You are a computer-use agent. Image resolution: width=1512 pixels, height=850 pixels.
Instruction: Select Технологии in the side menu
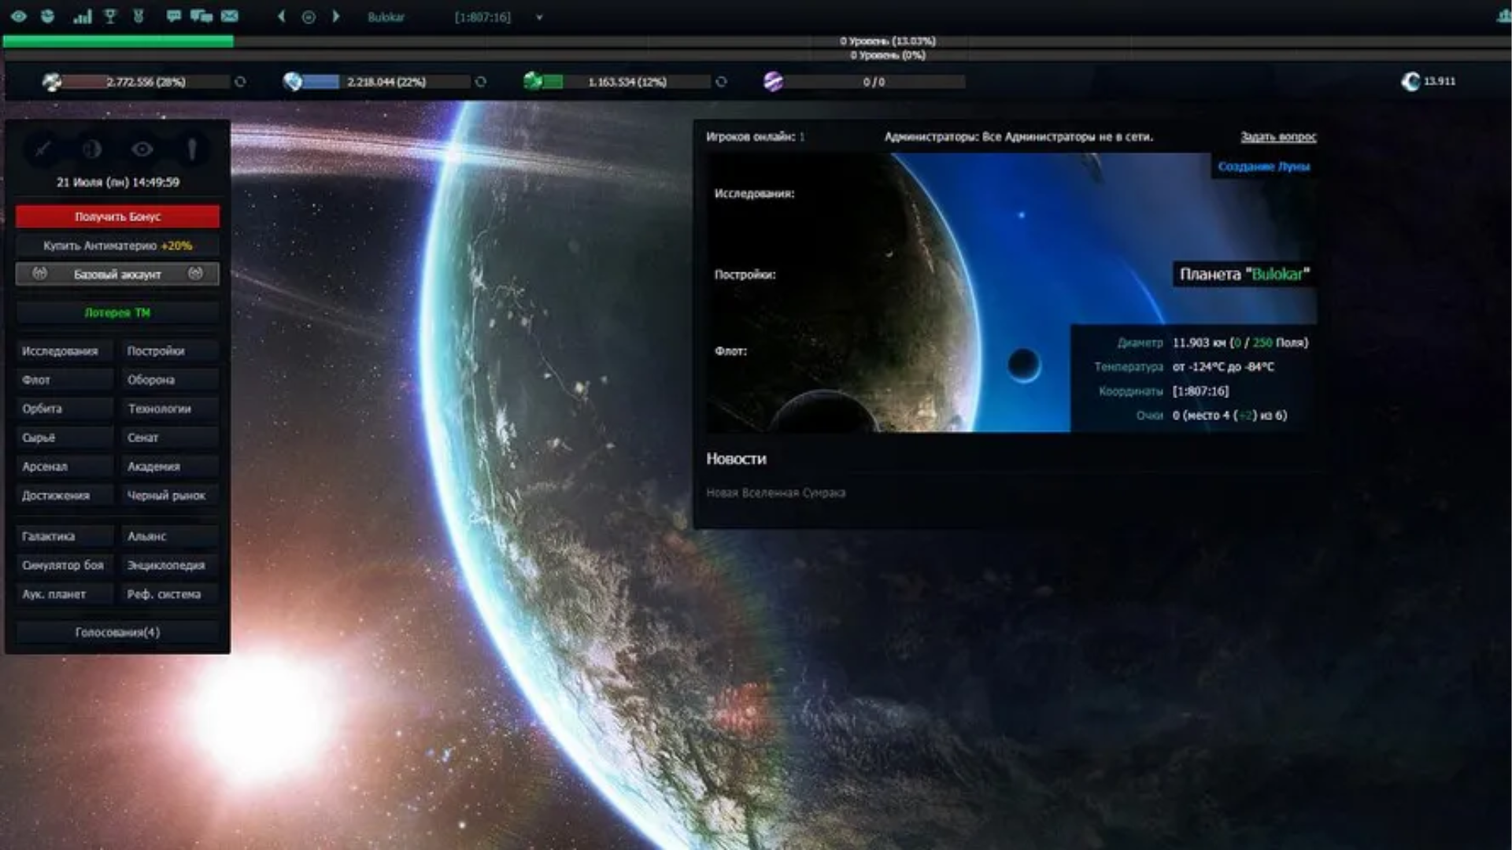coord(170,409)
